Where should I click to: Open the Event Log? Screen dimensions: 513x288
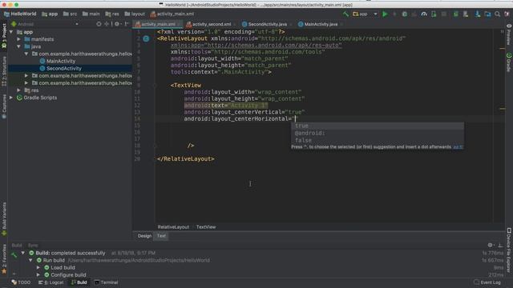487,282
